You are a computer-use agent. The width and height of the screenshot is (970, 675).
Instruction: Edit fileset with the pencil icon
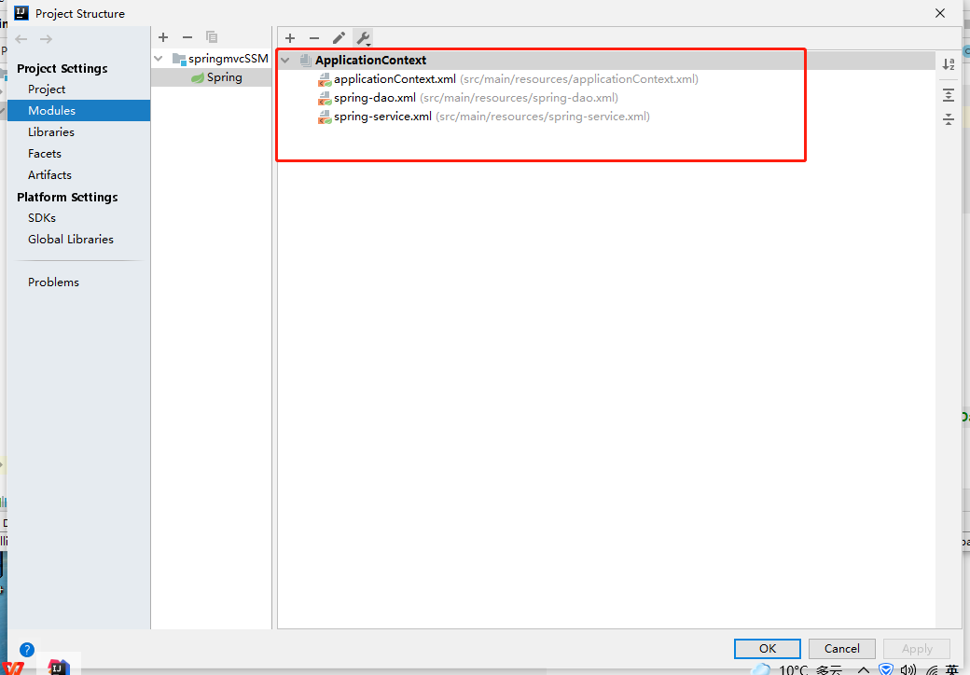click(x=339, y=38)
